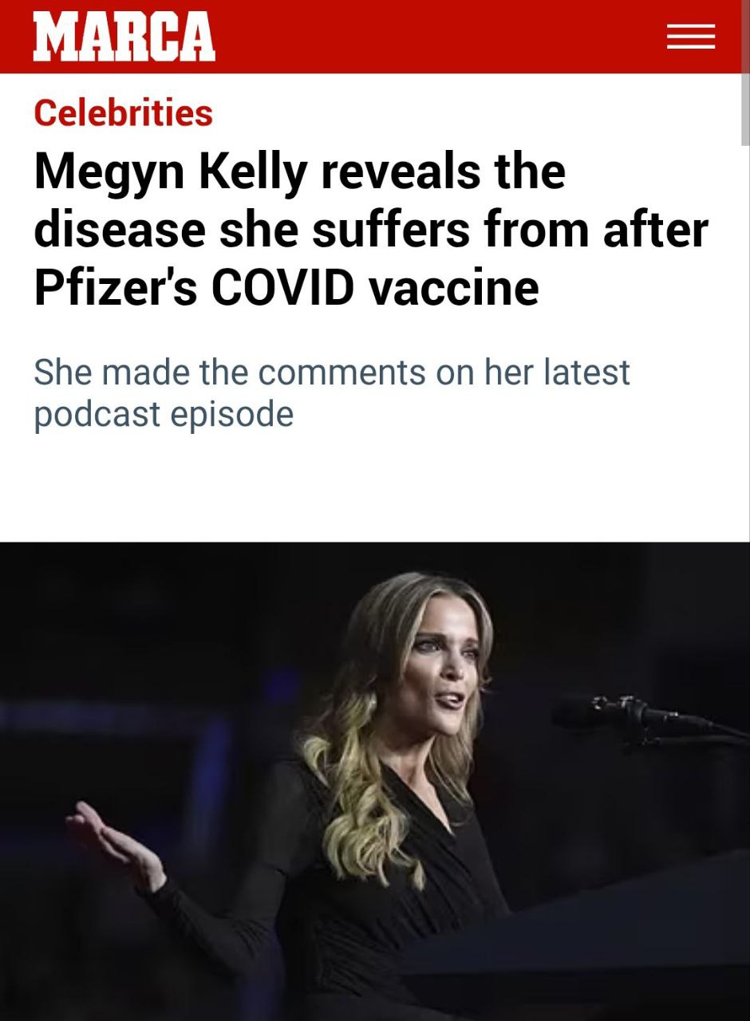Open the Celebrities section link

pyautogui.click(x=123, y=112)
